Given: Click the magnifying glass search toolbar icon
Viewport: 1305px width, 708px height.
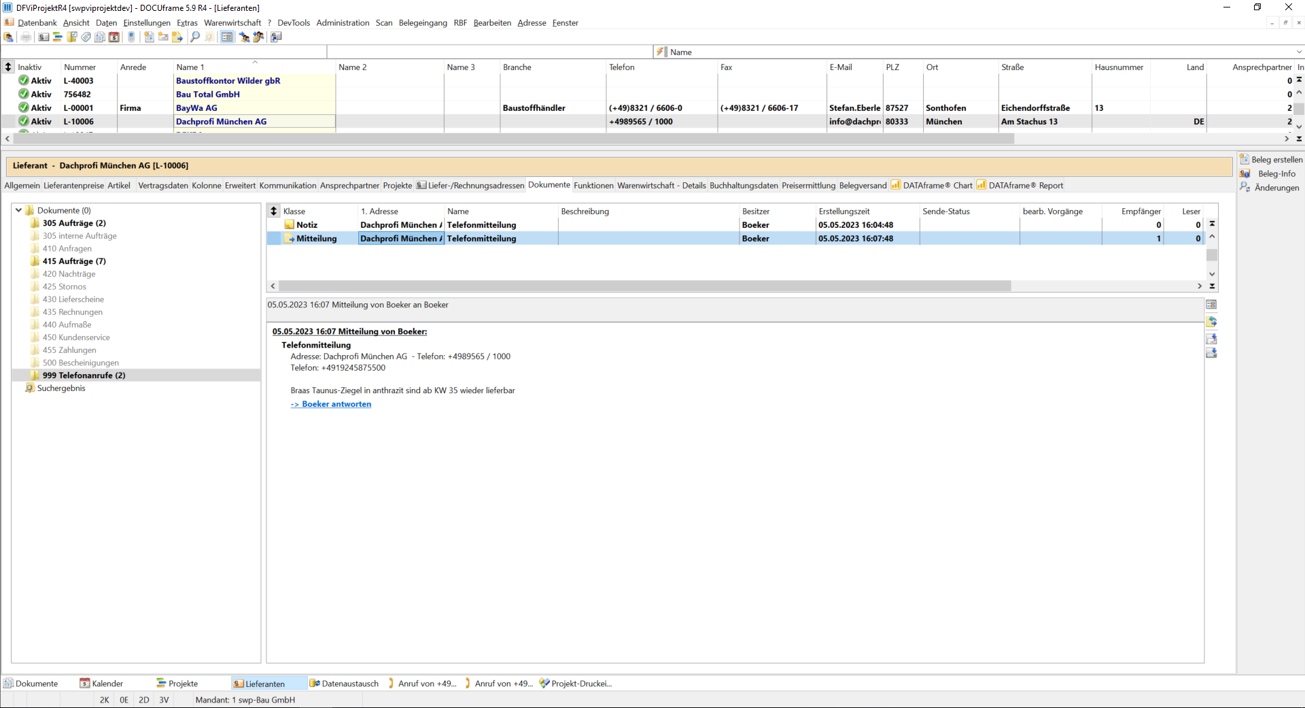Looking at the screenshot, I should 195,37.
